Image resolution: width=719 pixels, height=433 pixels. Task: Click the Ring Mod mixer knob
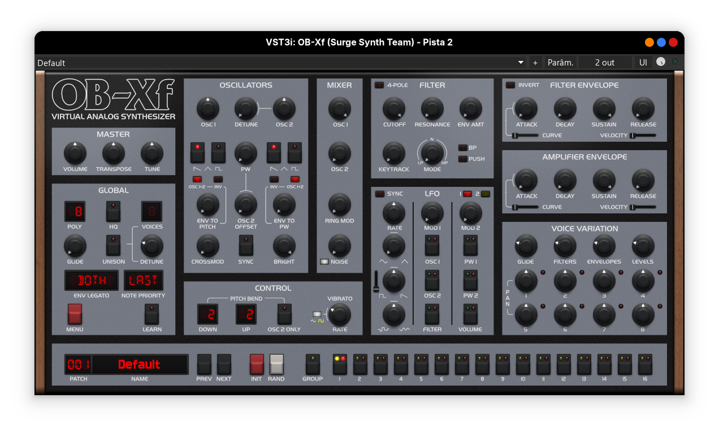tap(340, 205)
